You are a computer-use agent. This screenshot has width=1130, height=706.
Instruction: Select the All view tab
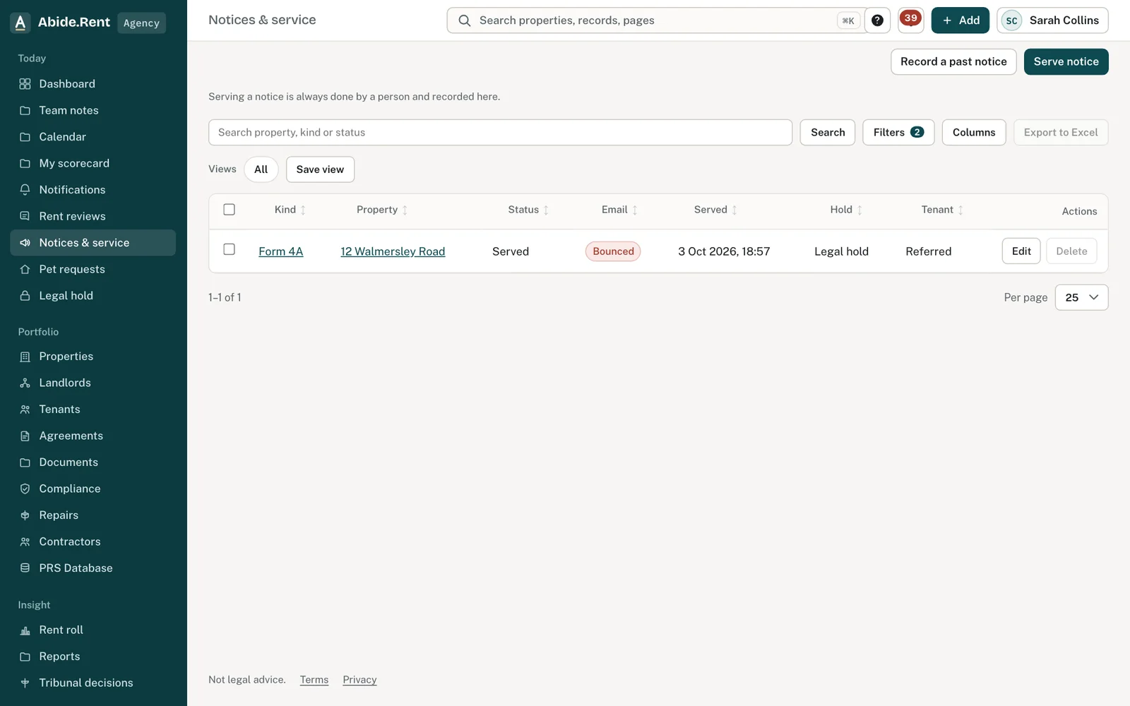coord(261,169)
